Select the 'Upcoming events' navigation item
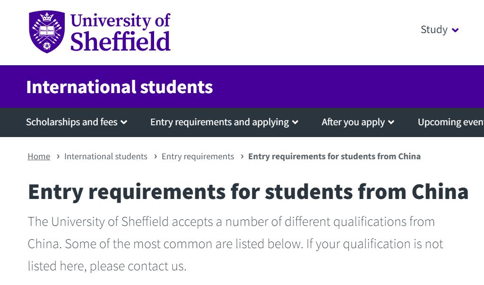The width and height of the screenshot is (484, 285). coord(450,122)
